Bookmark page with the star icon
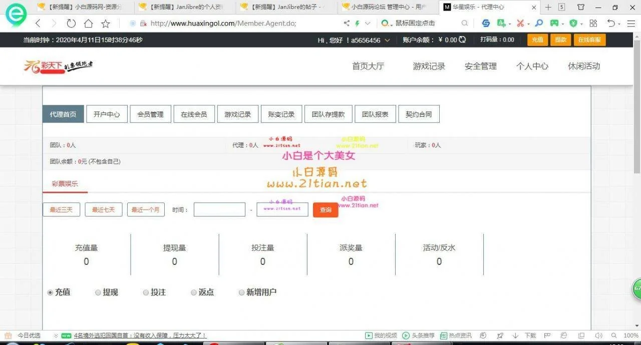The image size is (641, 345). [x=106, y=24]
